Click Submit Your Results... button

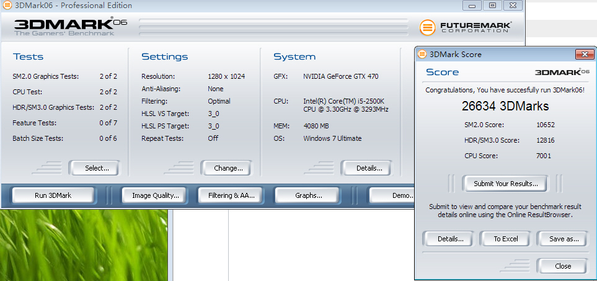505,184
